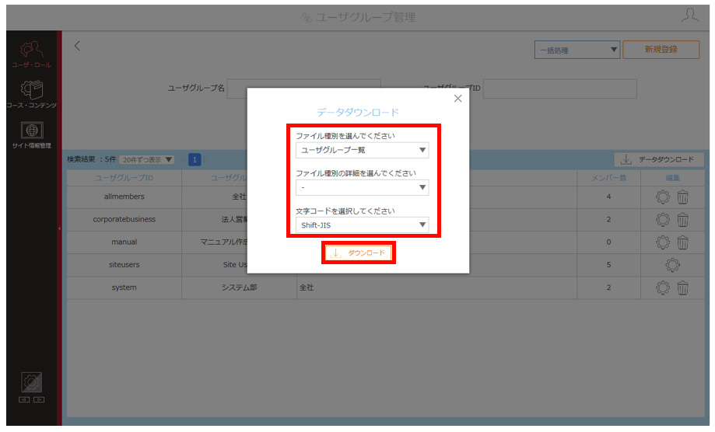
Task: Edit the manual group with gear icon
Action: 663,242
